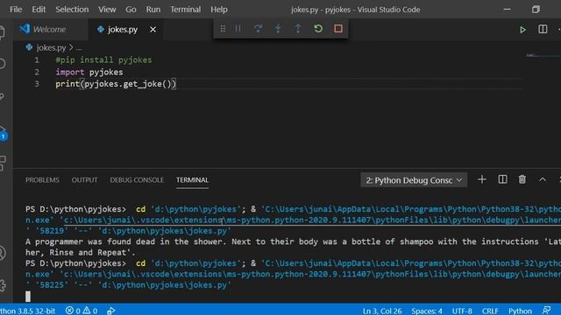Open Run and Debug in activity bar
The width and height of the screenshot is (561, 315).
pos(3,132)
